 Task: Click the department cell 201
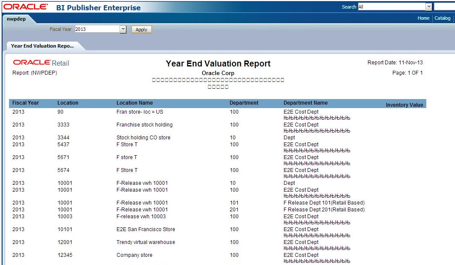point(234,210)
